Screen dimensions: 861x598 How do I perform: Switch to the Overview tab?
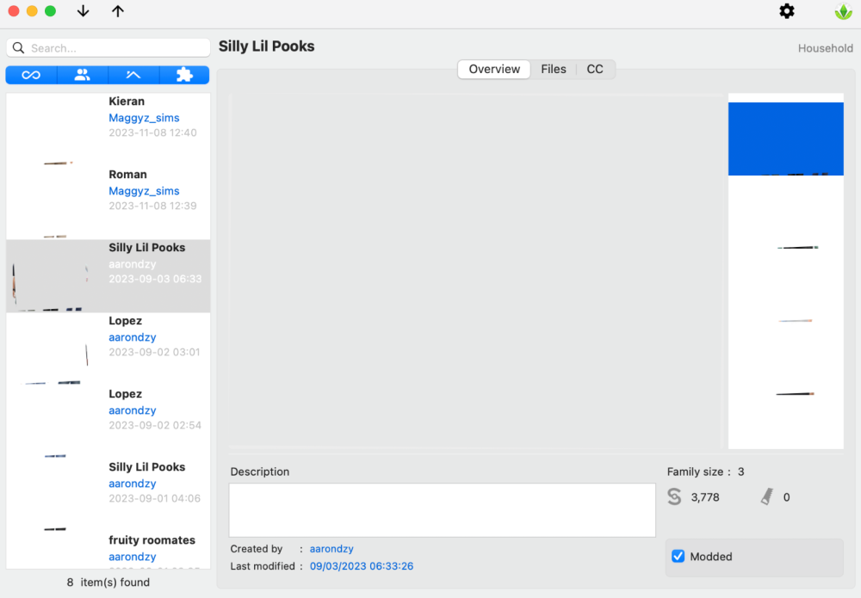point(494,69)
